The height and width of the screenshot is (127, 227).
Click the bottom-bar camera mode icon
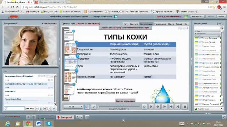(x=78, y=117)
